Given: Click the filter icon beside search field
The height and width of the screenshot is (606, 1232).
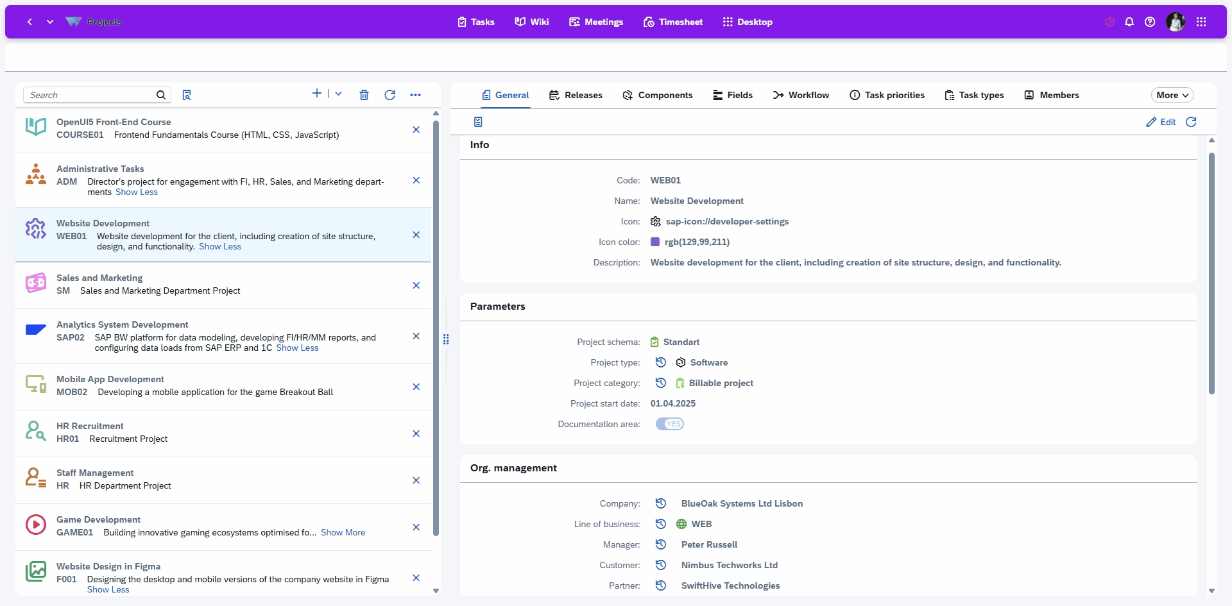Looking at the screenshot, I should 187,95.
